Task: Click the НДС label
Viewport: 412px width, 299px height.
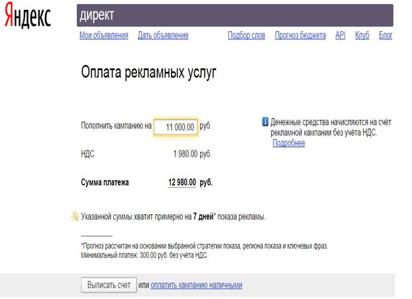Action: click(87, 154)
